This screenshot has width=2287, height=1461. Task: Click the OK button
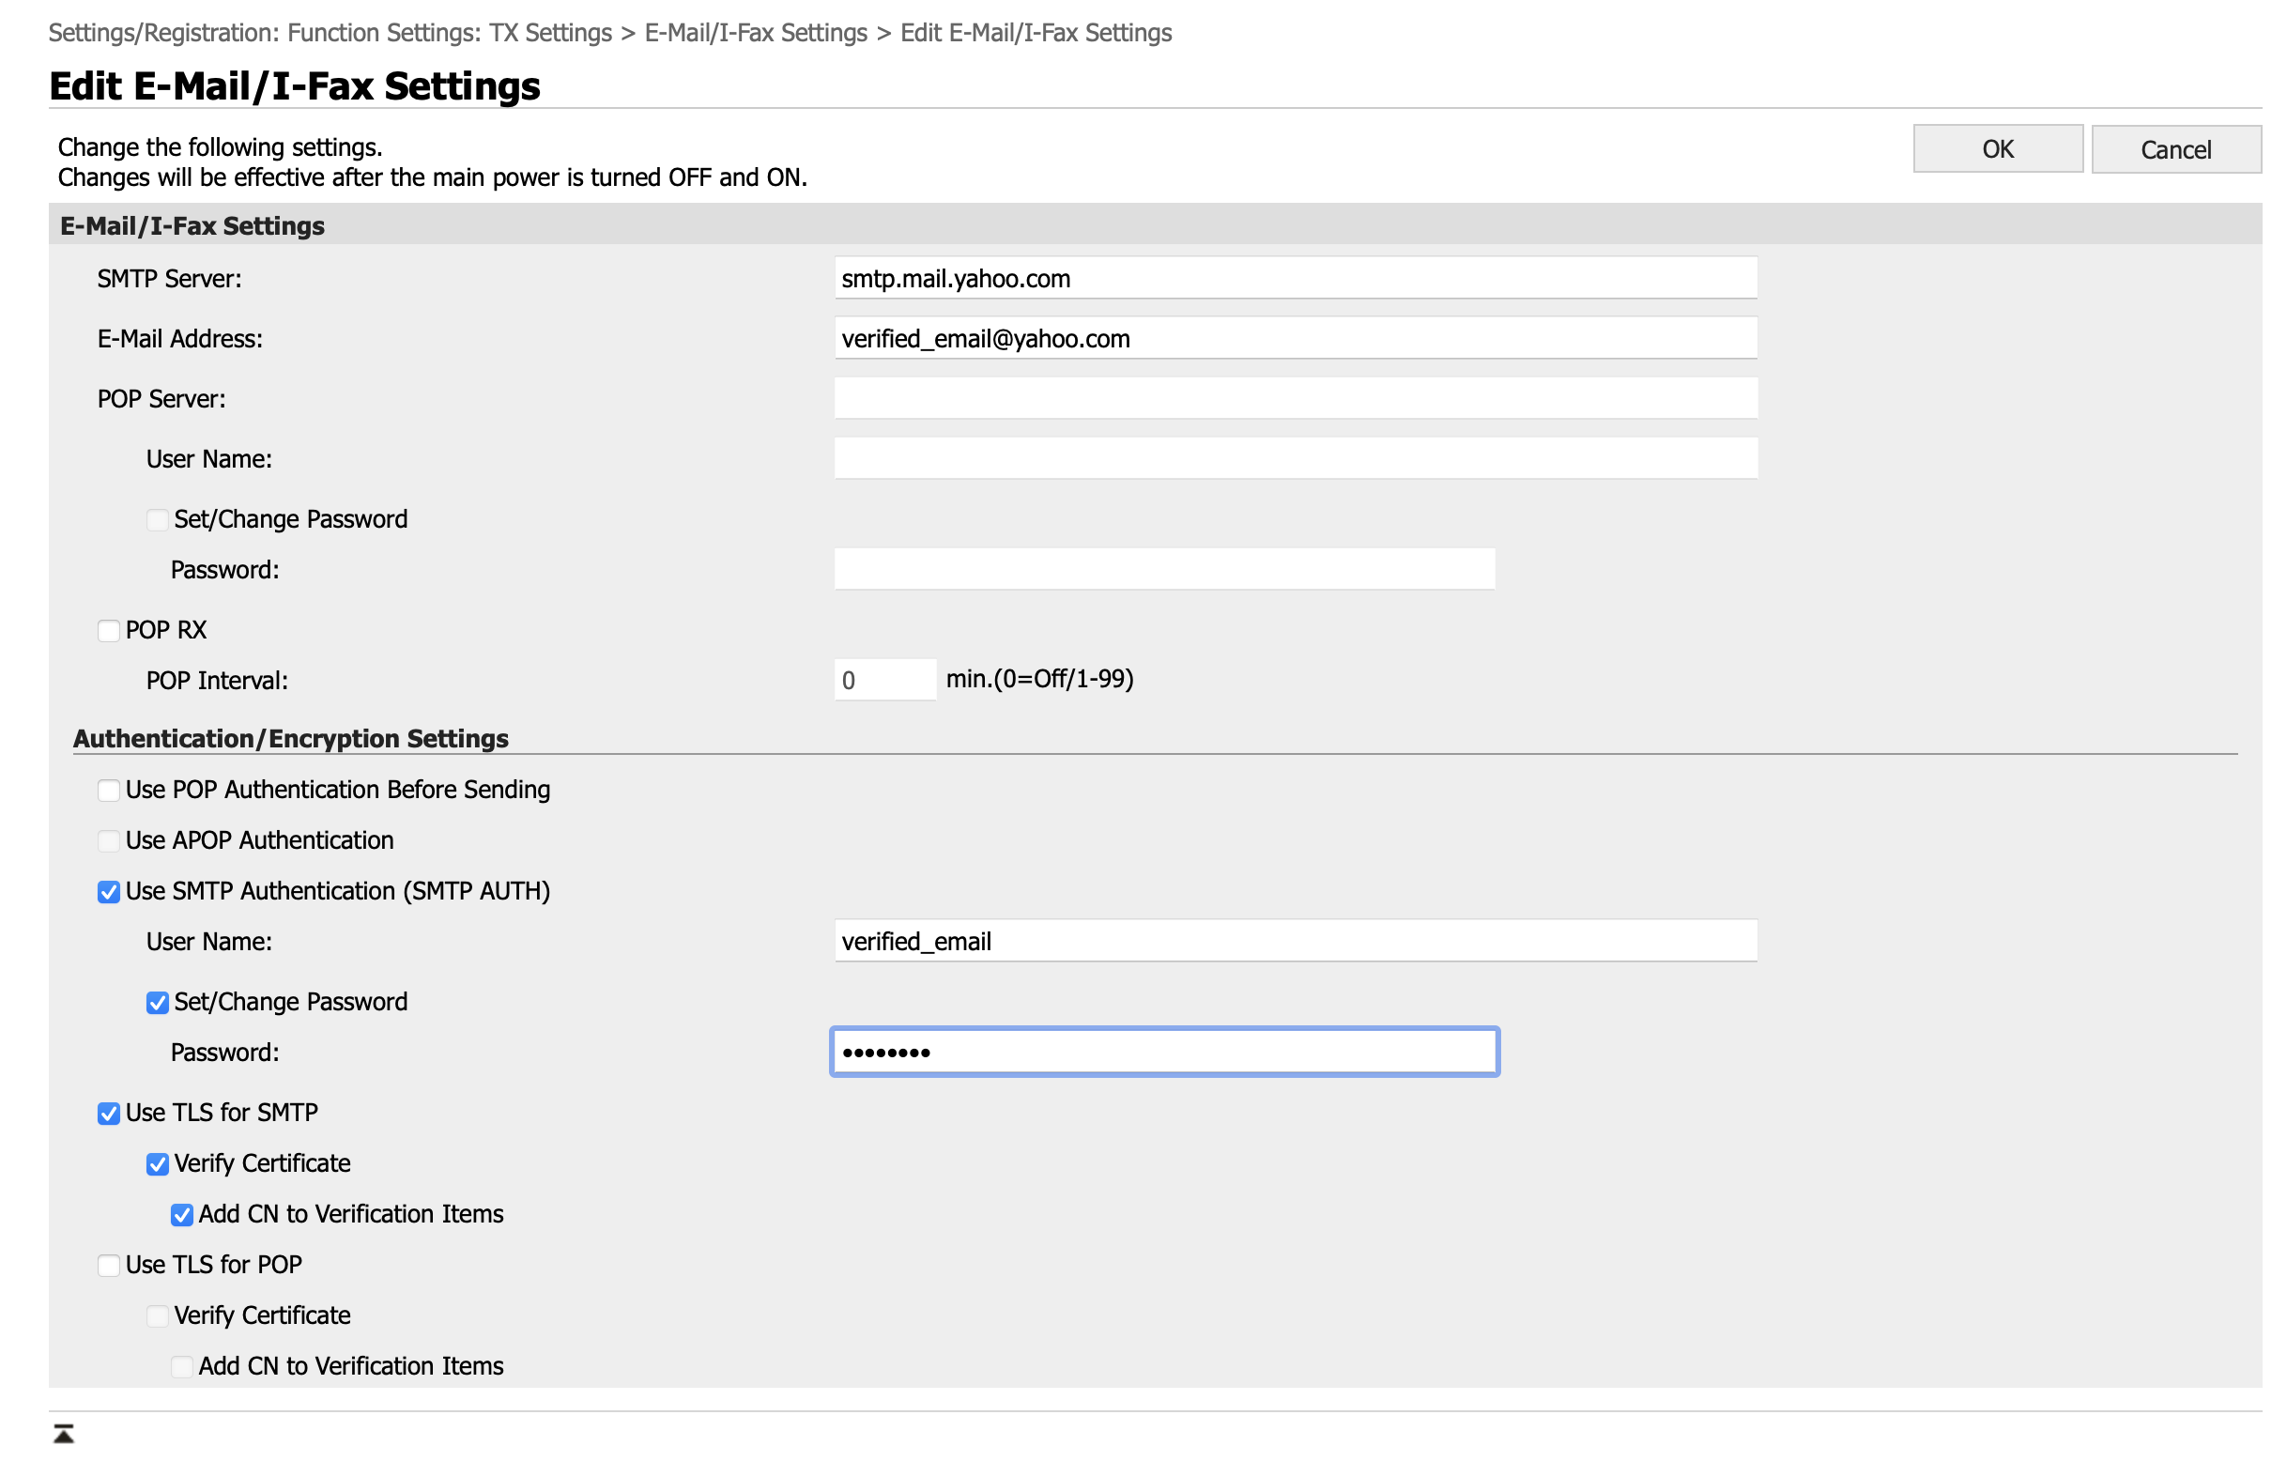coord(1997,149)
